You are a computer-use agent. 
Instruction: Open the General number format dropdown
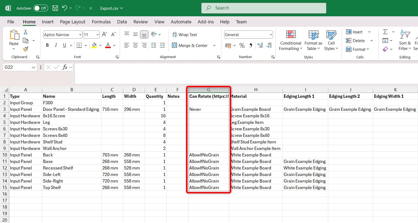[271, 35]
